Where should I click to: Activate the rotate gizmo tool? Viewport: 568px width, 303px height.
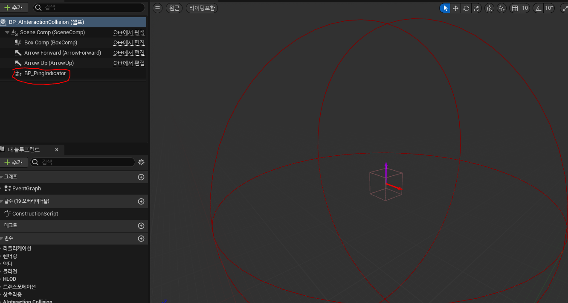466,8
